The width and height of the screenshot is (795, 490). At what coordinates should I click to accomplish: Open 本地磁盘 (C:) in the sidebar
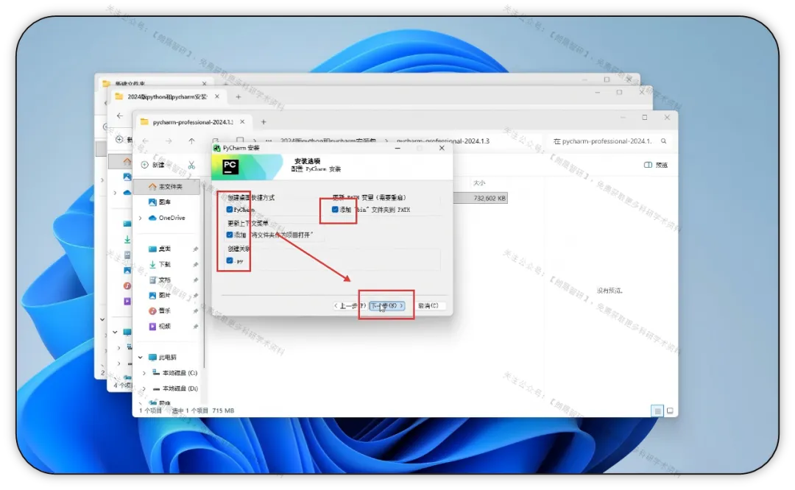175,373
